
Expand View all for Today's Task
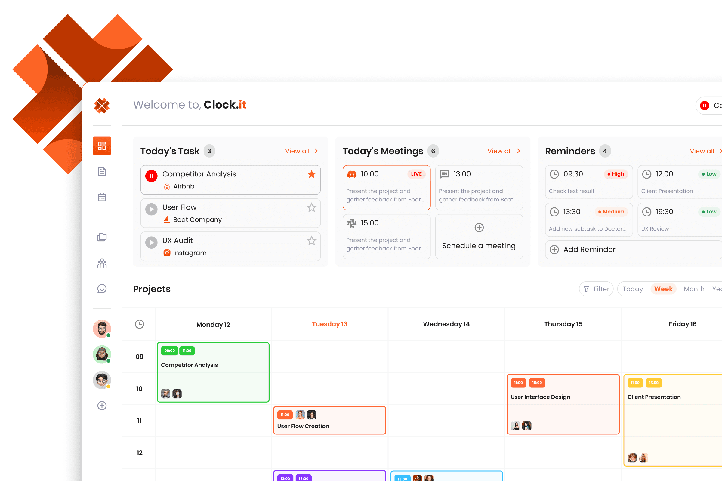301,151
